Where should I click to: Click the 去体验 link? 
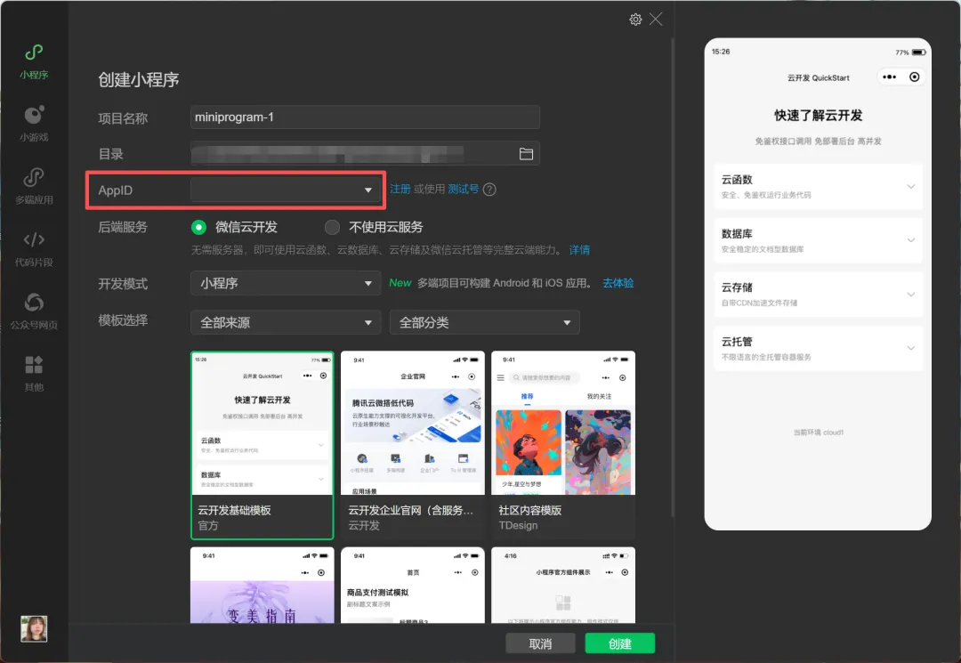(x=618, y=283)
